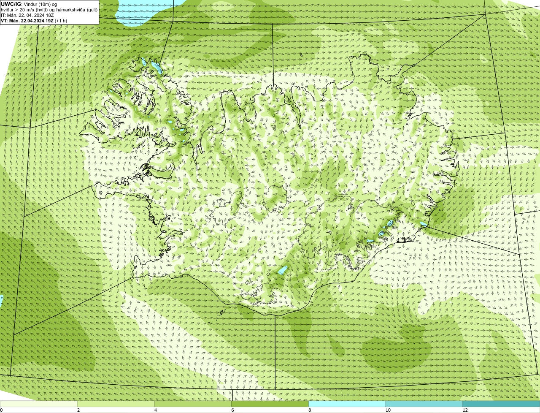
Task: Click the legend scale label "8"
Action: pos(310,410)
